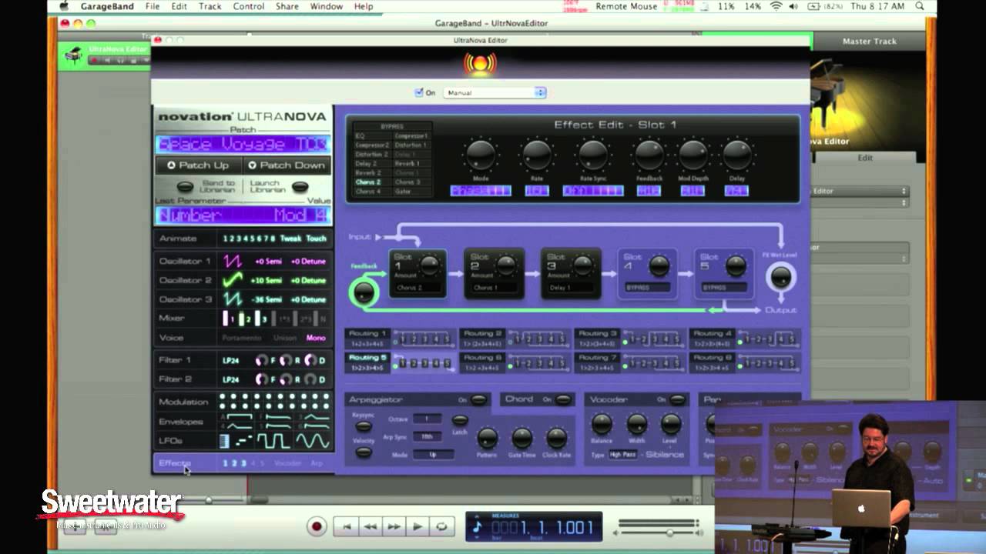Switch to the Edit tab in GarageBand
986x554 pixels.
click(865, 158)
